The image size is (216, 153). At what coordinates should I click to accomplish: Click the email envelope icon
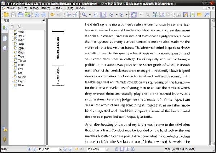28,14
